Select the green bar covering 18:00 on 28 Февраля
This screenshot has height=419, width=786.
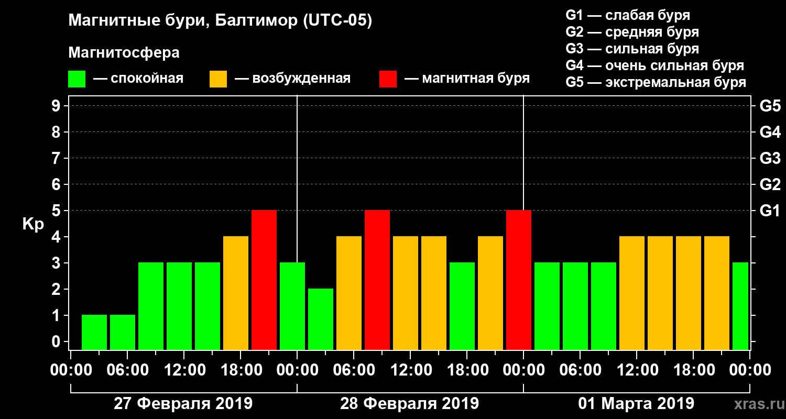tap(462, 306)
